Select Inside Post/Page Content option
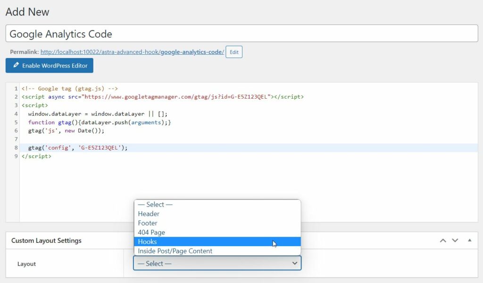This screenshot has width=483, height=283. [x=174, y=250]
